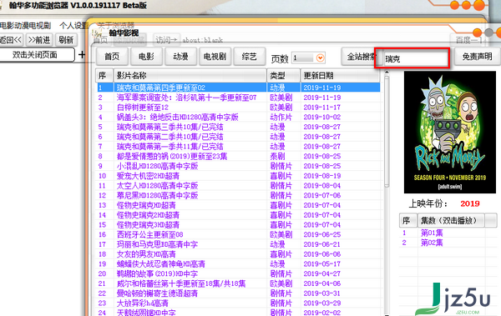Sort by the 影片名称 column header

(190, 75)
